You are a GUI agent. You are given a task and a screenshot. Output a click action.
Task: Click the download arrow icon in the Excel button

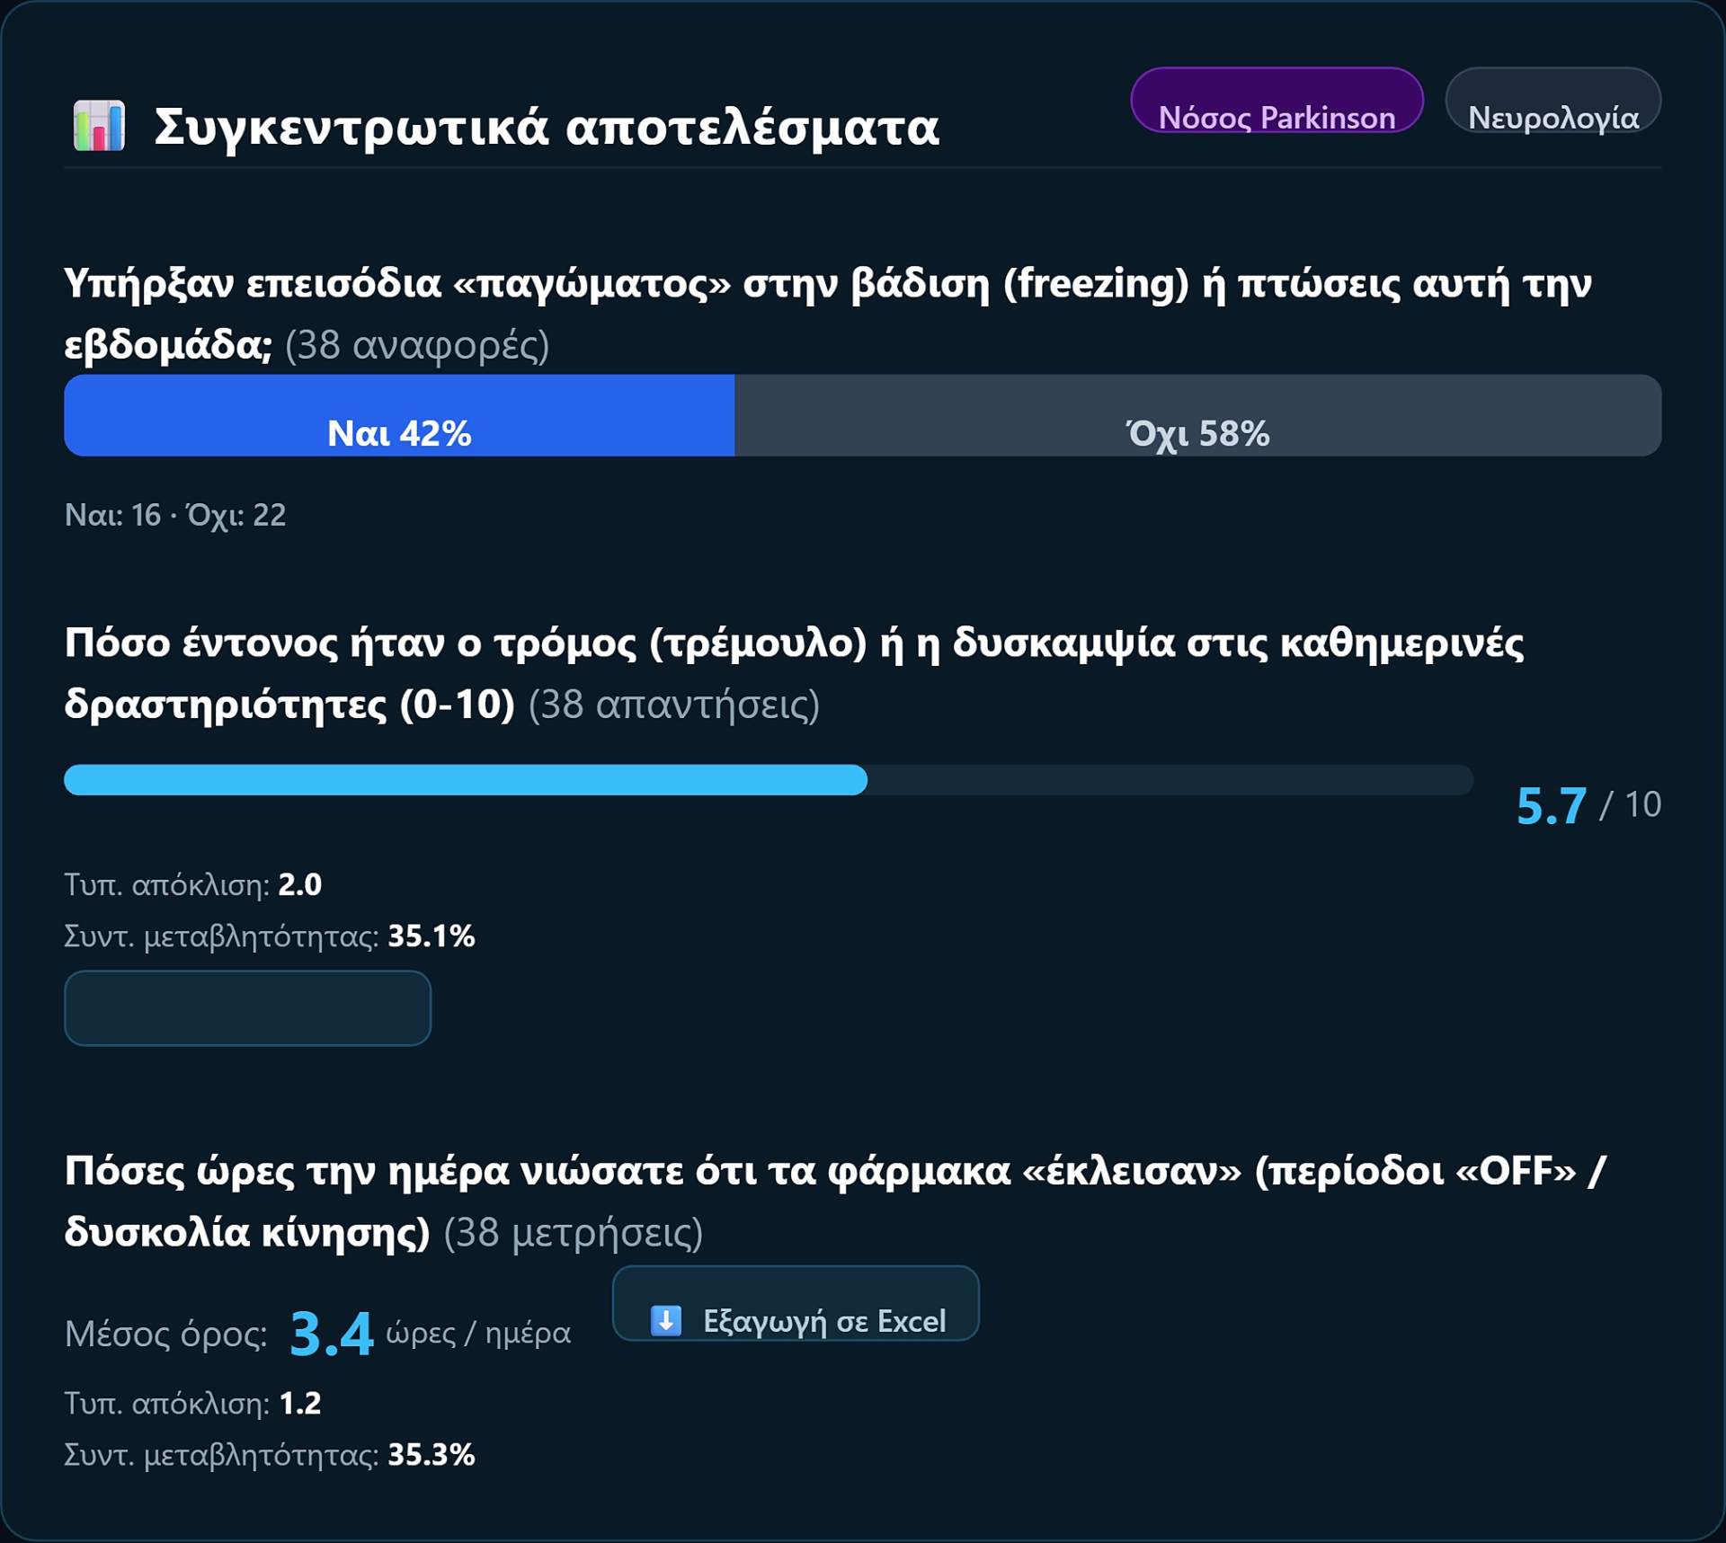tap(666, 1320)
